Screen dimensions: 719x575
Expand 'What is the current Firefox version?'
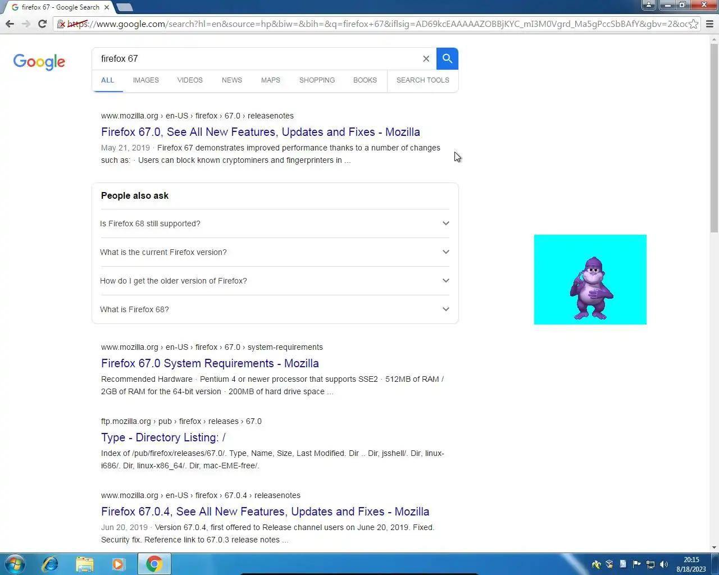pos(275,252)
